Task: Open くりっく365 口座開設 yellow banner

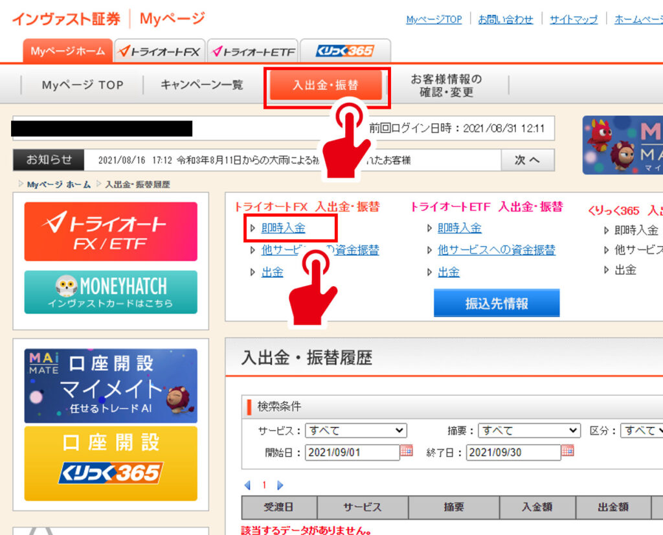Action: [x=111, y=463]
